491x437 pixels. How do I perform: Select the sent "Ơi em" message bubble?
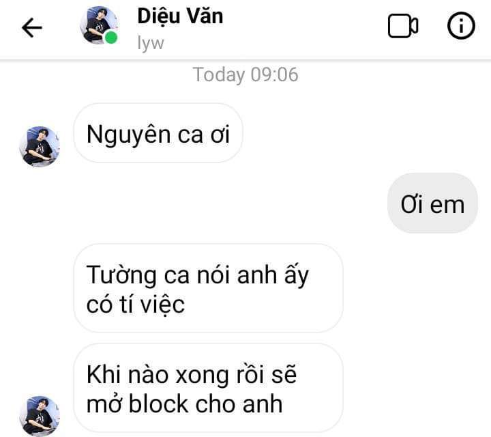[x=432, y=203]
